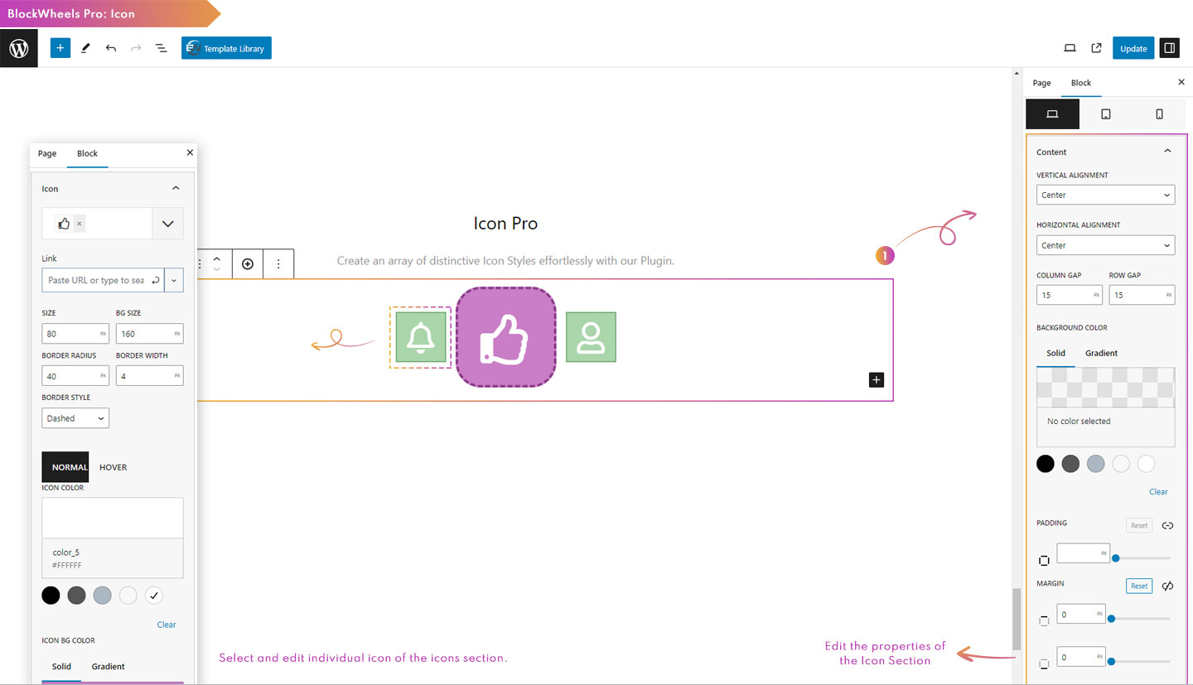Switch to mobile preview device icon
The height and width of the screenshot is (685, 1193).
coord(1159,114)
